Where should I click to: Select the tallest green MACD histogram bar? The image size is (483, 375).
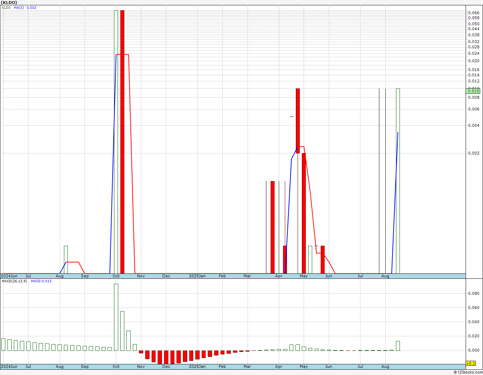click(x=116, y=317)
